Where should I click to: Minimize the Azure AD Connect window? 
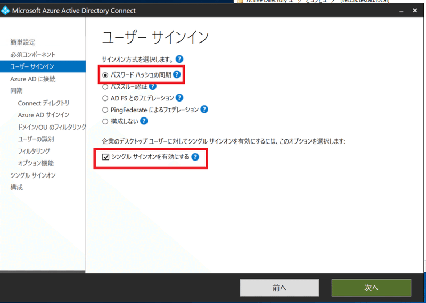click(402, 11)
